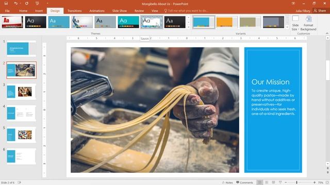Apply the teal Aa theme
This screenshot has width=330, height=185.
point(128,22)
